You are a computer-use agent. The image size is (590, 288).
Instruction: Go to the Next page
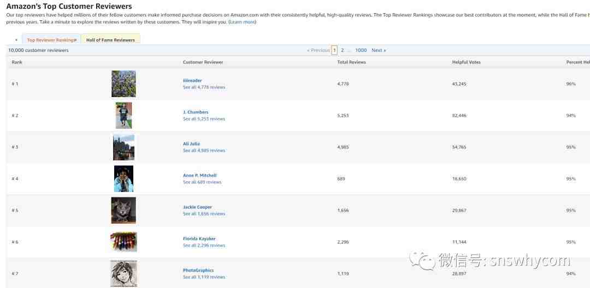click(379, 50)
